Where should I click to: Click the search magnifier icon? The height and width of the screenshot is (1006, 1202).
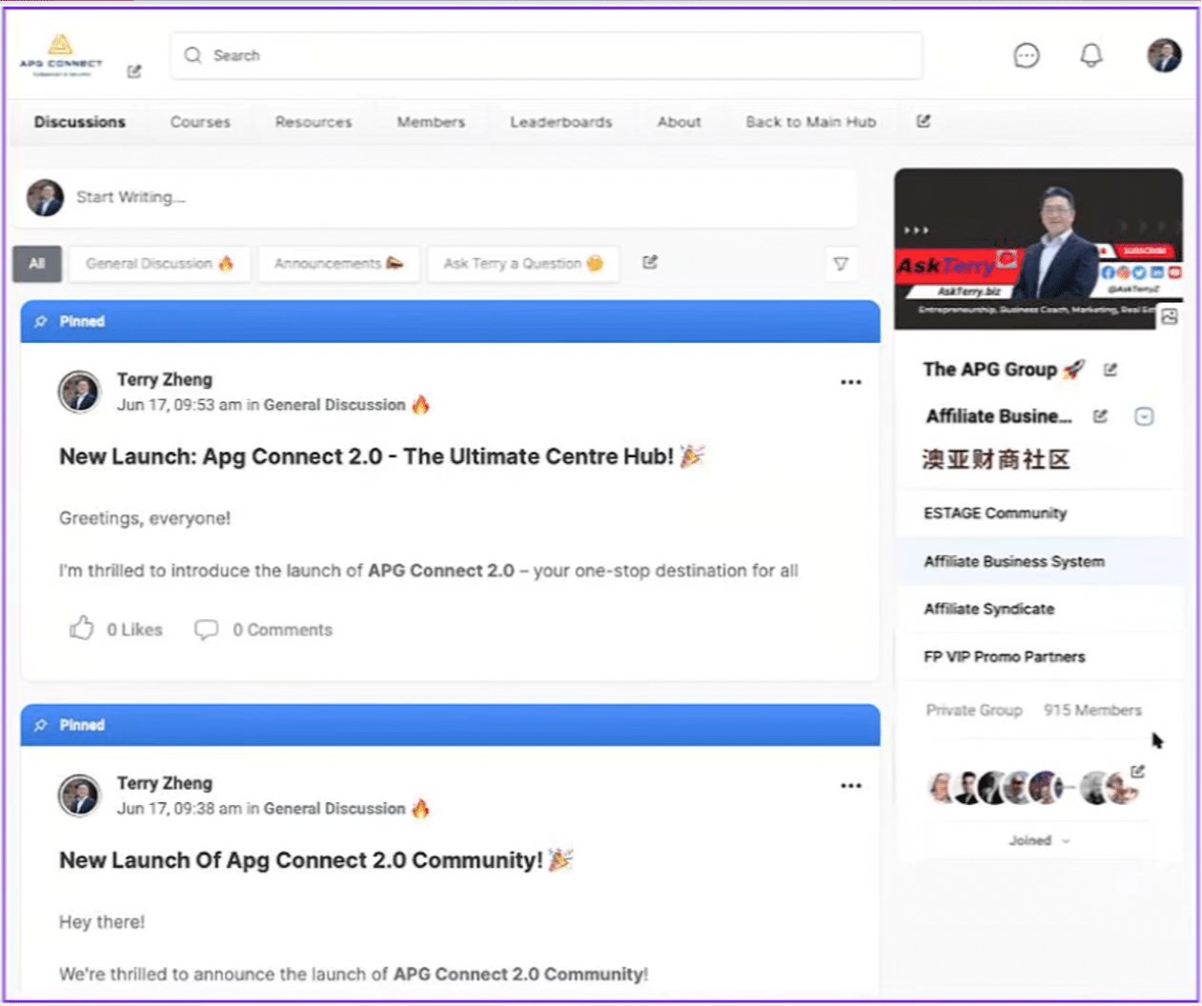point(194,55)
